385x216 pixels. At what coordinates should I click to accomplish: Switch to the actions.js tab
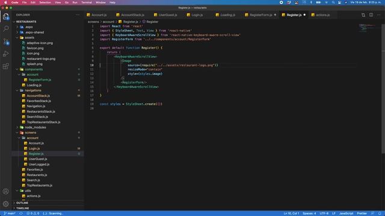pyautogui.click(x=322, y=15)
